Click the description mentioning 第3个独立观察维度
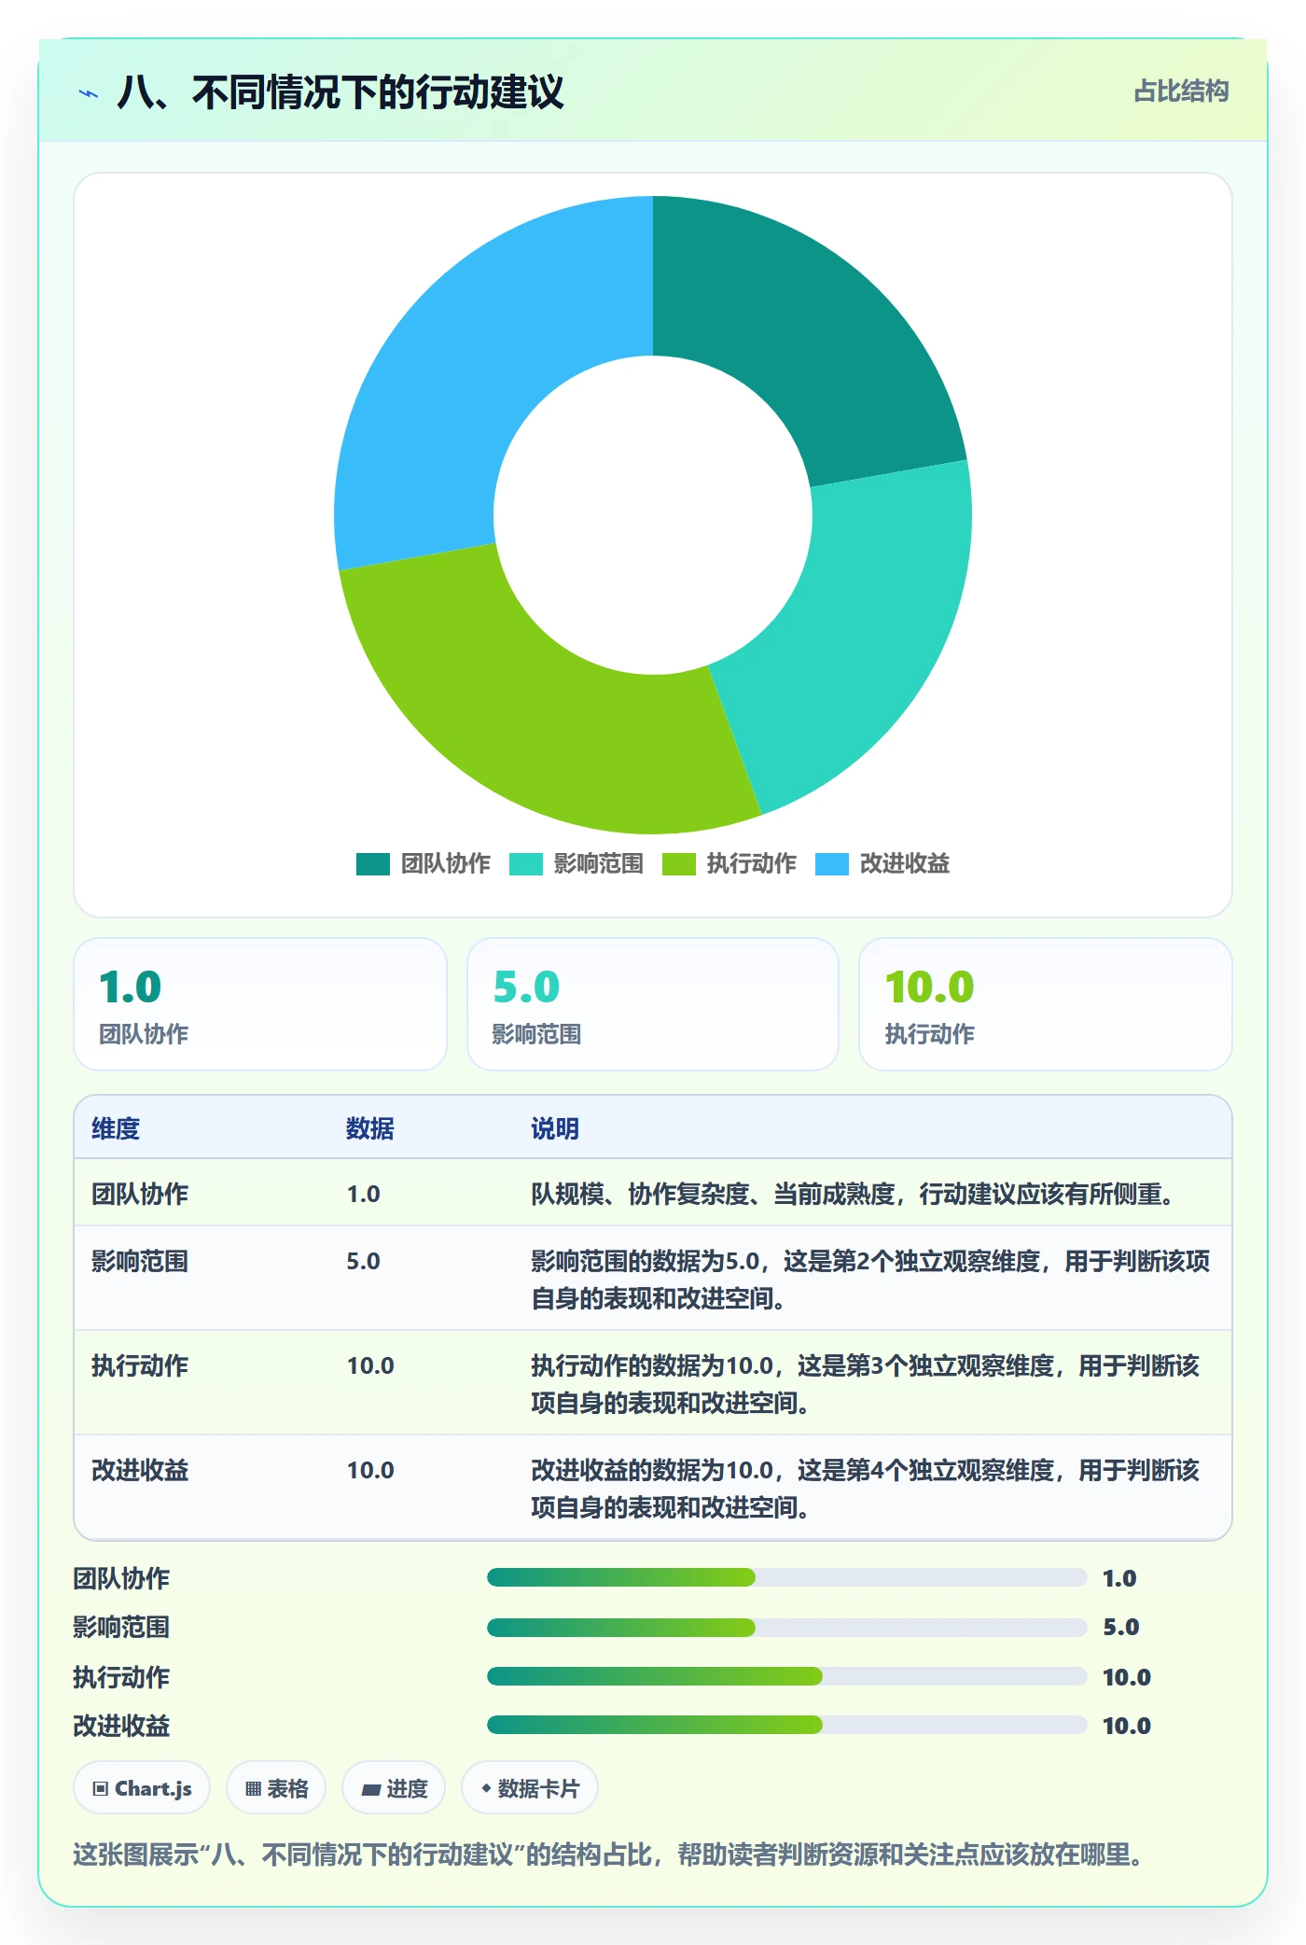Viewport: 1306px width, 1945px height. 866,1384
